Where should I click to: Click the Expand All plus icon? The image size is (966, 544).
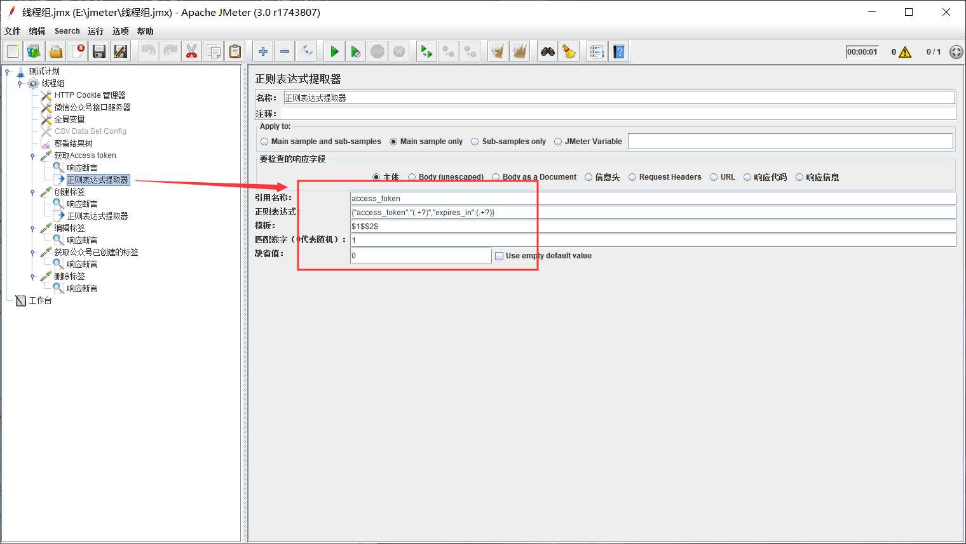pyautogui.click(x=262, y=51)
